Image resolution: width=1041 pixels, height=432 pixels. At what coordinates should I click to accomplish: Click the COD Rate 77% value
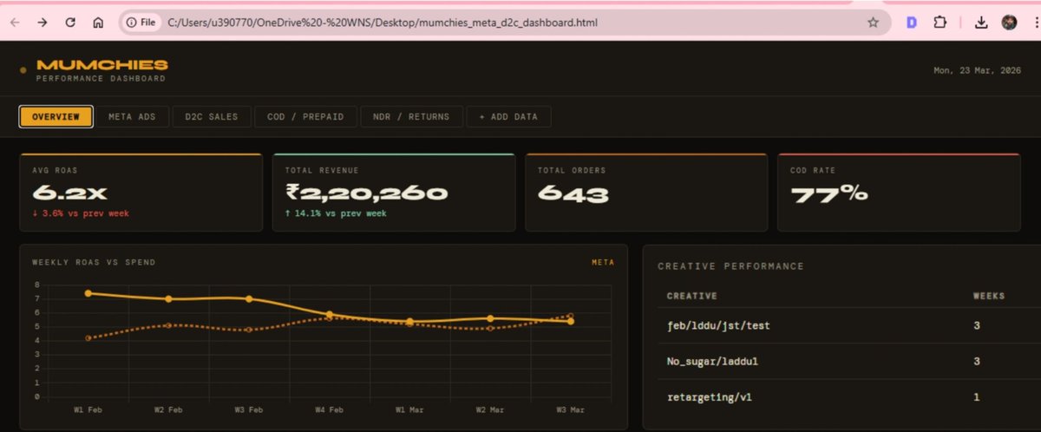tap(830, 193)
